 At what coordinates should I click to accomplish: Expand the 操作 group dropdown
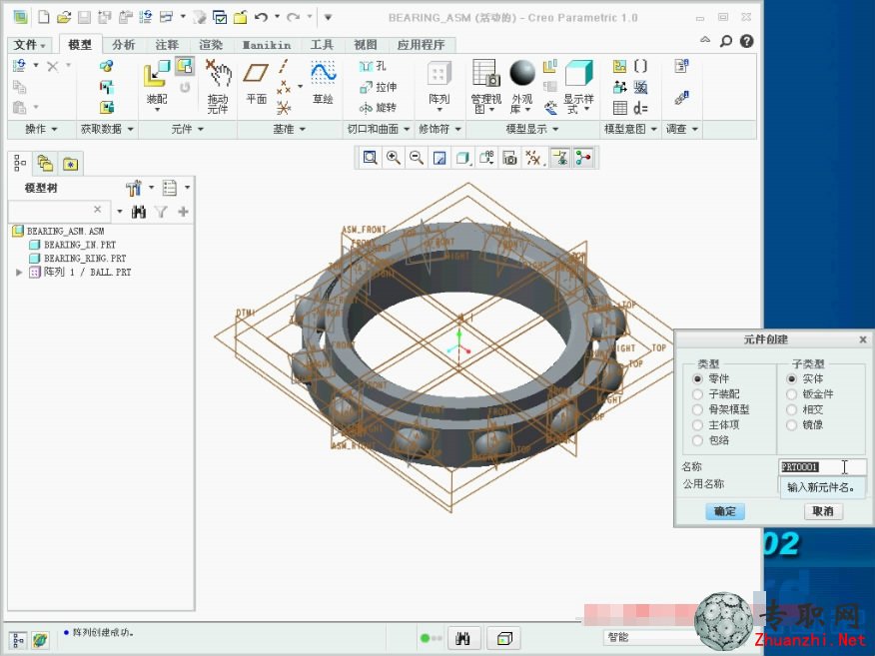(41, 129)
